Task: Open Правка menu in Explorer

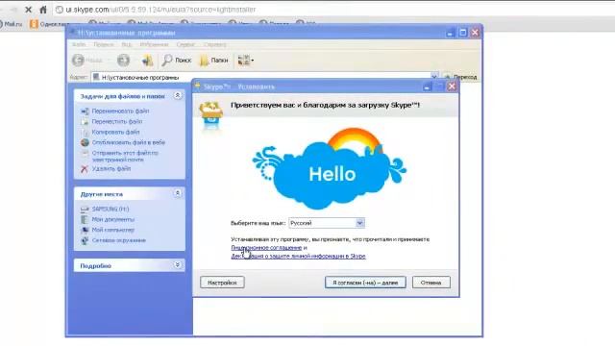Action: click(104, 45)
